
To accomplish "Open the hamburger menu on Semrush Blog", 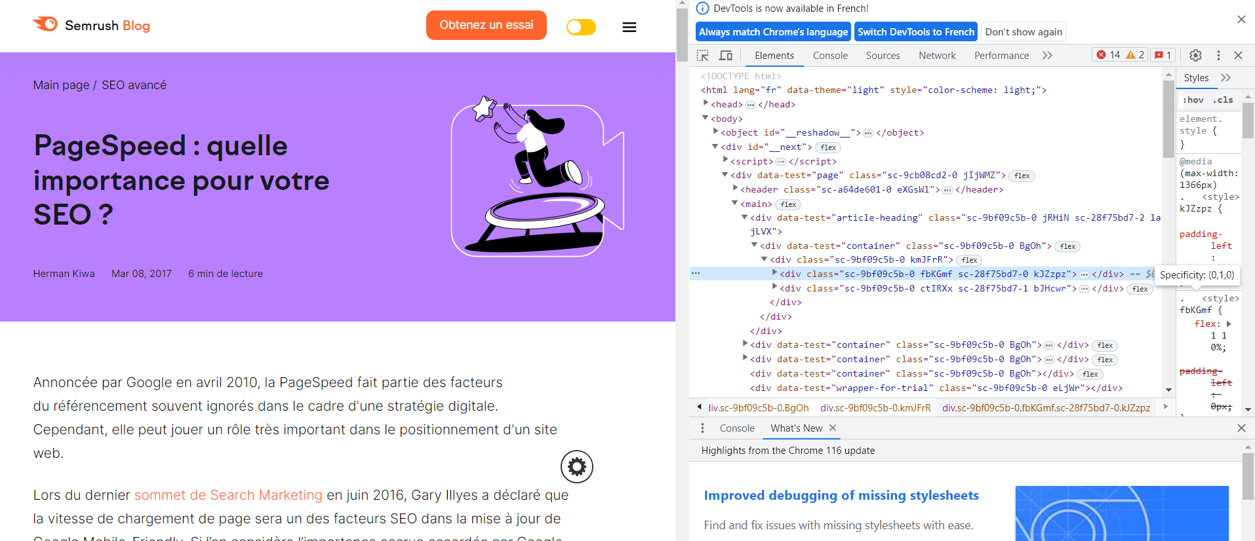I will pos(629,27).
